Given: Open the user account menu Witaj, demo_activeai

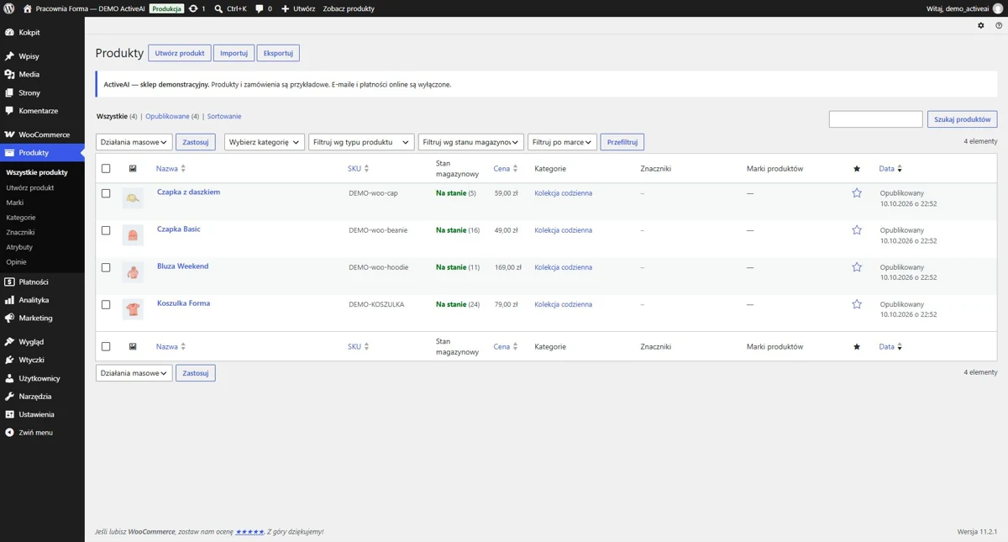Looking at the screenshot, I should coord(965,8).
